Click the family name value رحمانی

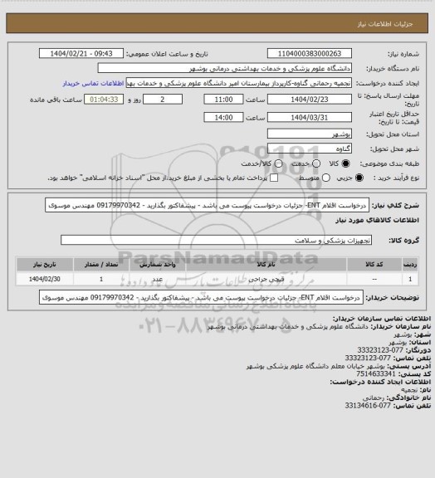[x=374, y=398]
